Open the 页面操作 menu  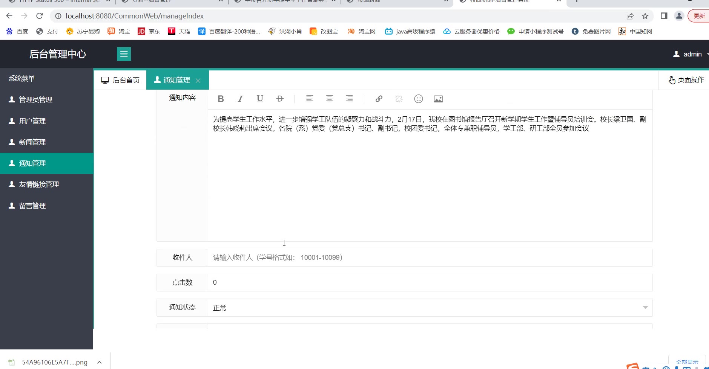point(686,80)
